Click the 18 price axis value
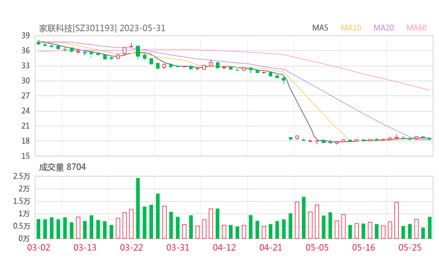This screenshot has height=261, width=439. tap(26, 141)
